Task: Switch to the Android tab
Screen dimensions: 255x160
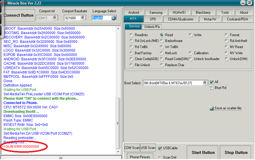Action: [x=134, y=12]
